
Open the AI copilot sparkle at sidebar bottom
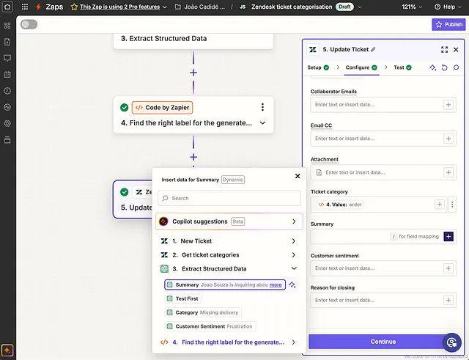coord(7,350)
